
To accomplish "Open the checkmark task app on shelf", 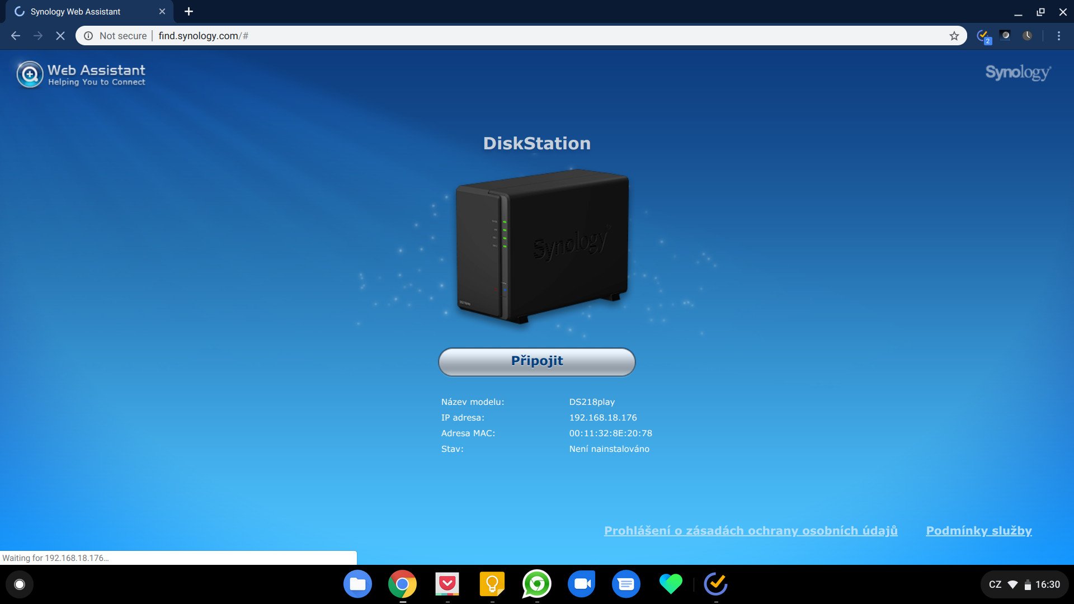I will coord(715,584).
